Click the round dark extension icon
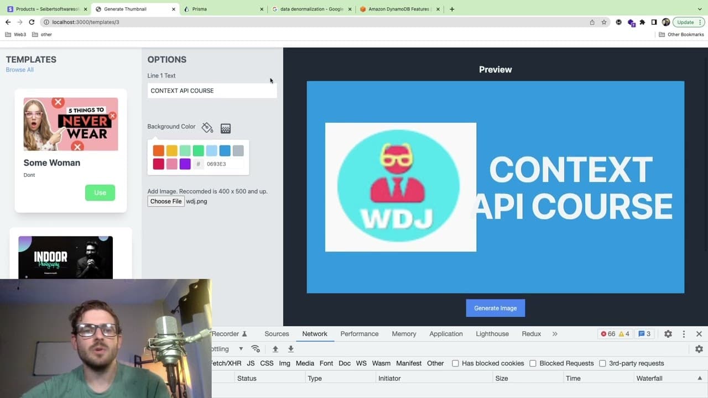 (x=618, y=22)
